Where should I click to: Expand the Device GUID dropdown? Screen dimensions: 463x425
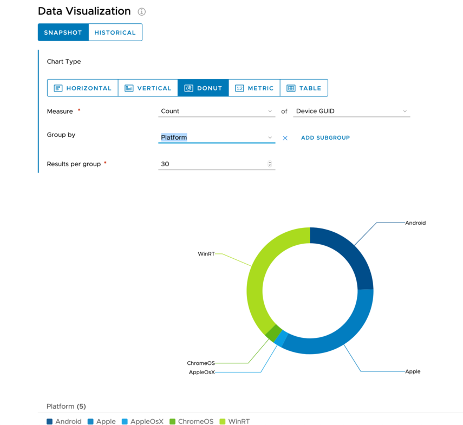point(351,111)
